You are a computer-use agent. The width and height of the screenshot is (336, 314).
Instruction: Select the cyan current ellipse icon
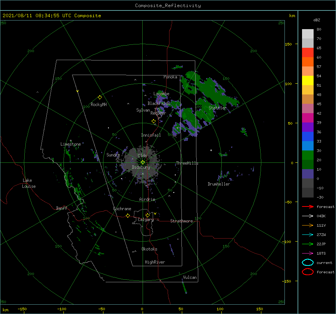coord(308,262)
